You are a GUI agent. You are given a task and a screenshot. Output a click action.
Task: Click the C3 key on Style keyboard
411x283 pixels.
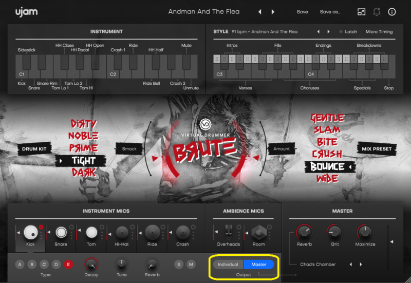(219, 74)
